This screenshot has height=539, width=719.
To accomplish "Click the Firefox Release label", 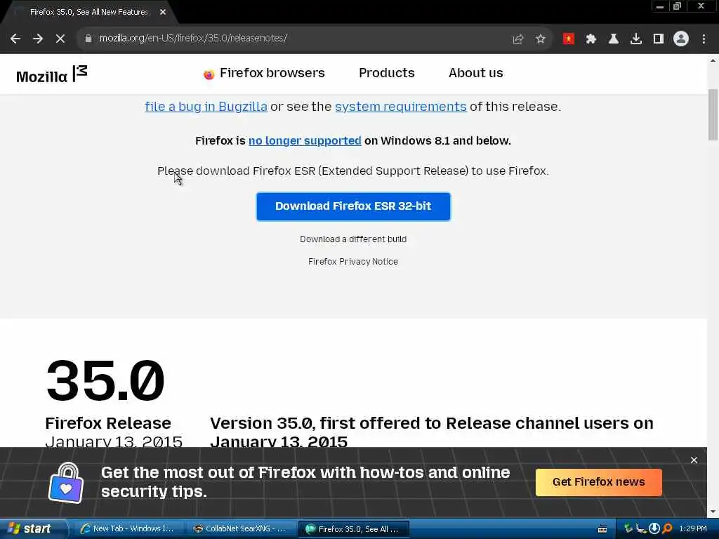I will (x=108, y=423).
